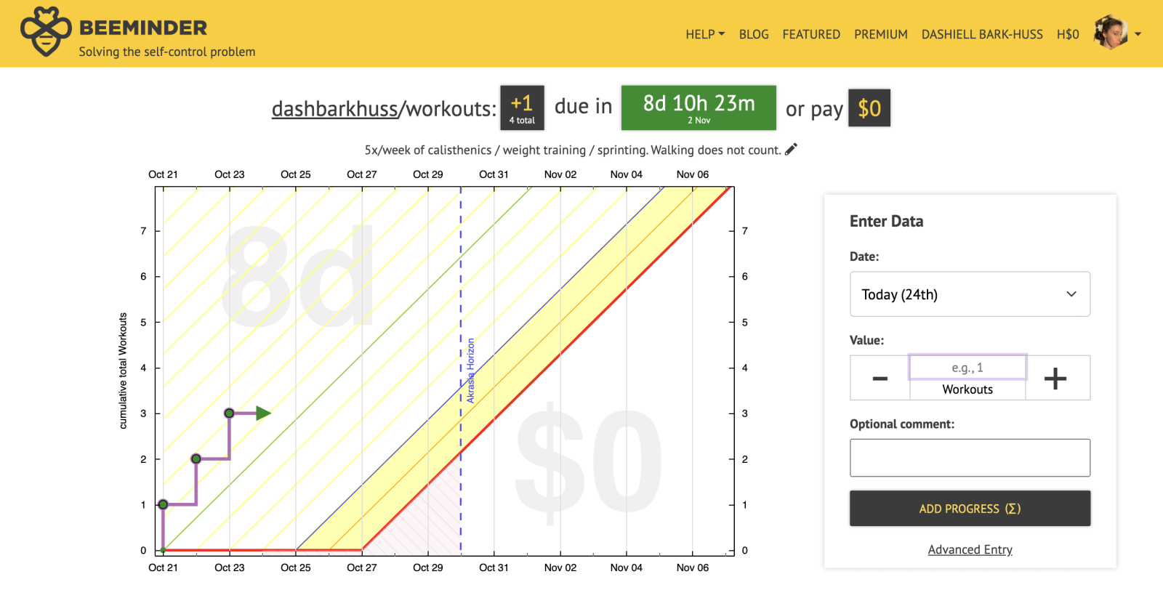Click the BEEMINDER brand name text

tap(143, 28)
